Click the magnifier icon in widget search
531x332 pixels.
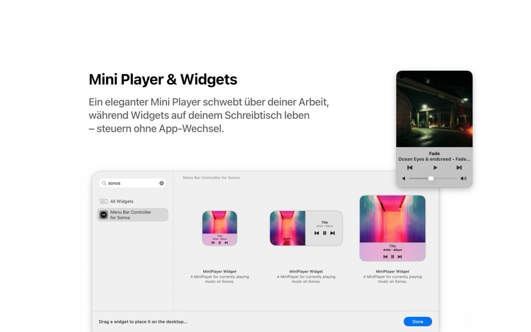point(104,183)
